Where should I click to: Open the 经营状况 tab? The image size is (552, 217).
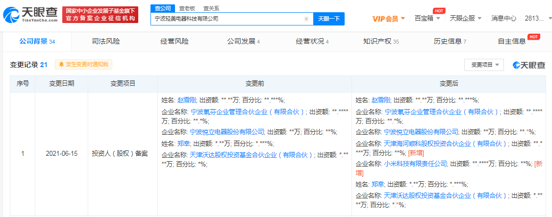312,42
